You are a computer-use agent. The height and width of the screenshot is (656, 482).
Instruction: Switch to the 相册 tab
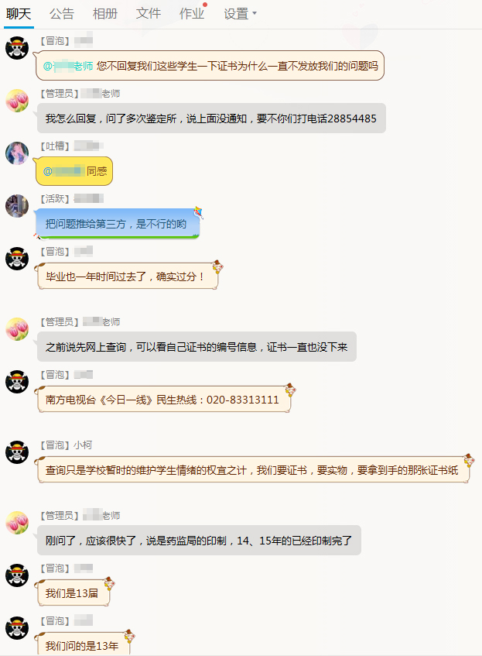pos(105,14)
